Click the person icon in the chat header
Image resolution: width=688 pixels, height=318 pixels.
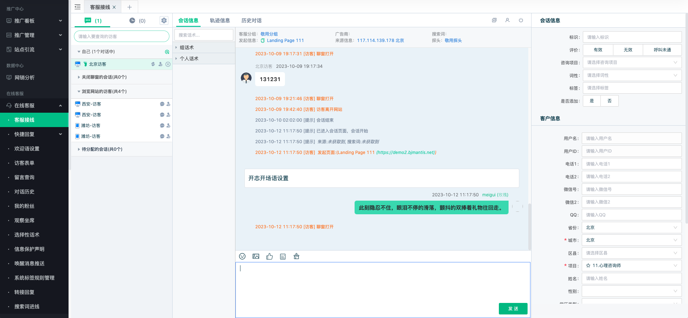pyautogui.click(x=507, y=20)
